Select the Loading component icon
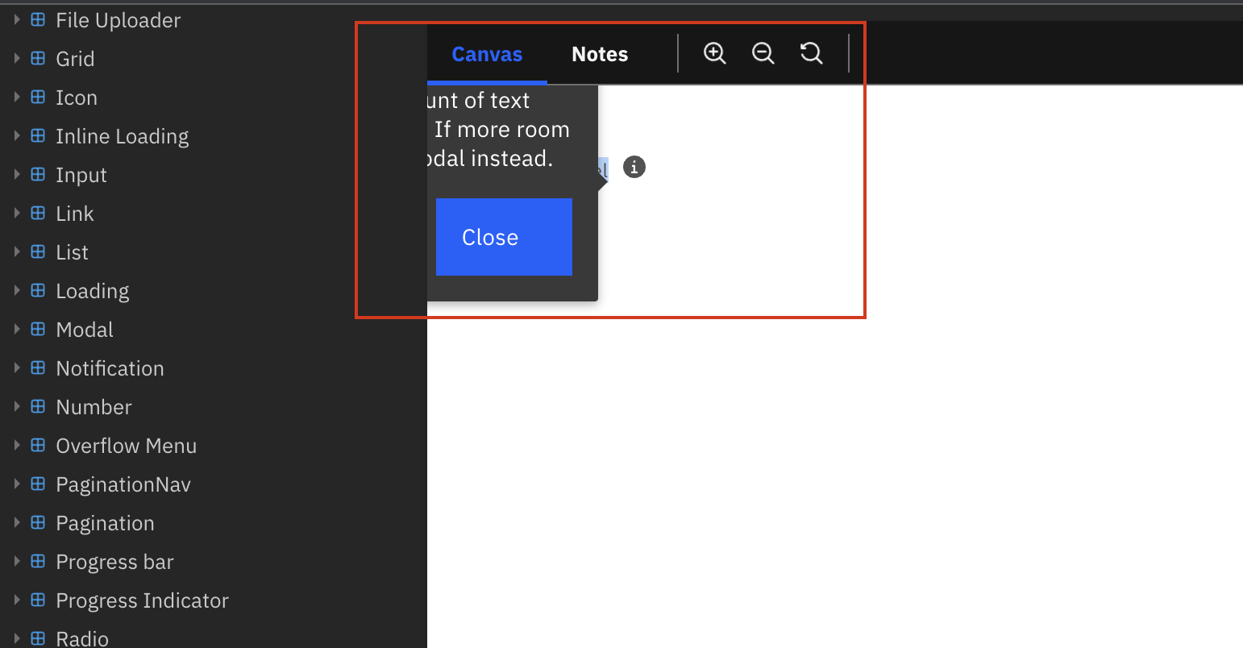This screenshot has height=648, width=1243. pyautogui.click(x=38, y=291)
